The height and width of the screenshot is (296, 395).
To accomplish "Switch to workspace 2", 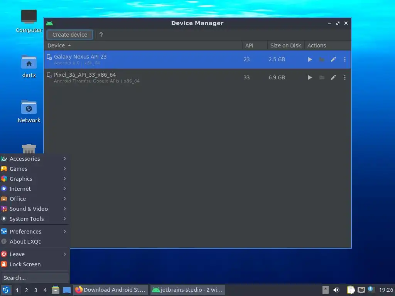I will click(x=27, y=290).
